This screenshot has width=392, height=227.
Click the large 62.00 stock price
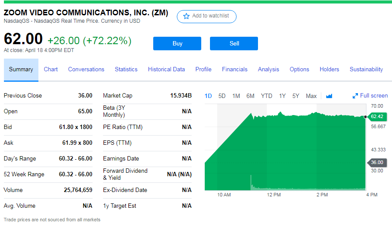[x=23, y=39]
